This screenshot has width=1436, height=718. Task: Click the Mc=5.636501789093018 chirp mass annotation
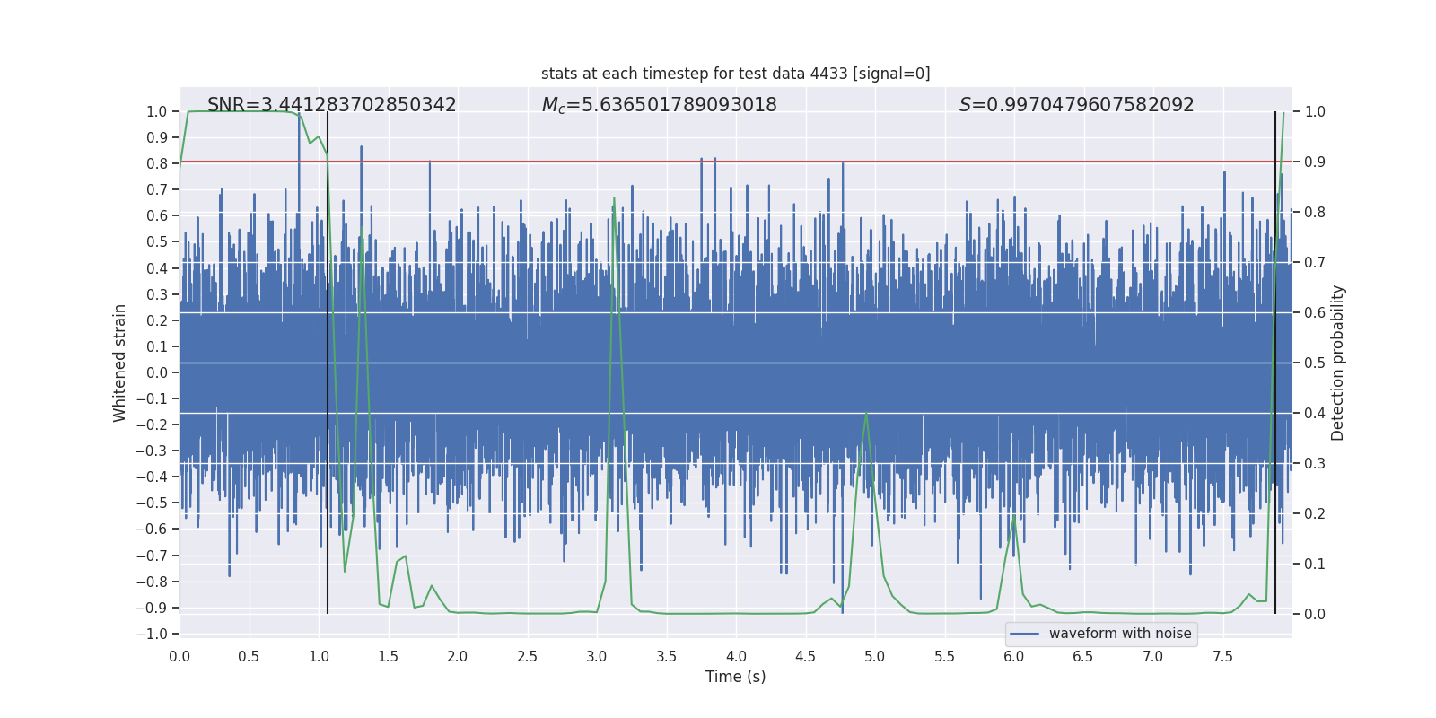pos(660,105)
